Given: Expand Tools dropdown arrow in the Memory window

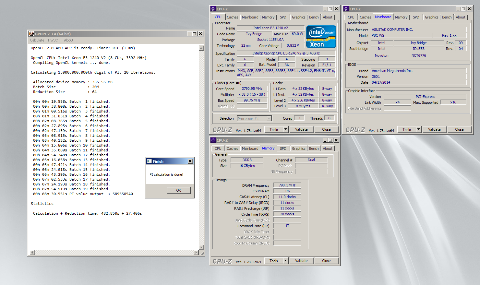Looking at the screenshot, I should click(286, 261).
